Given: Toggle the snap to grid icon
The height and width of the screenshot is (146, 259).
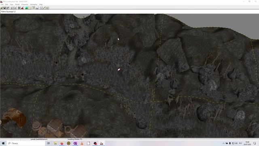Looking at the screenshot, I should [19, 8].
